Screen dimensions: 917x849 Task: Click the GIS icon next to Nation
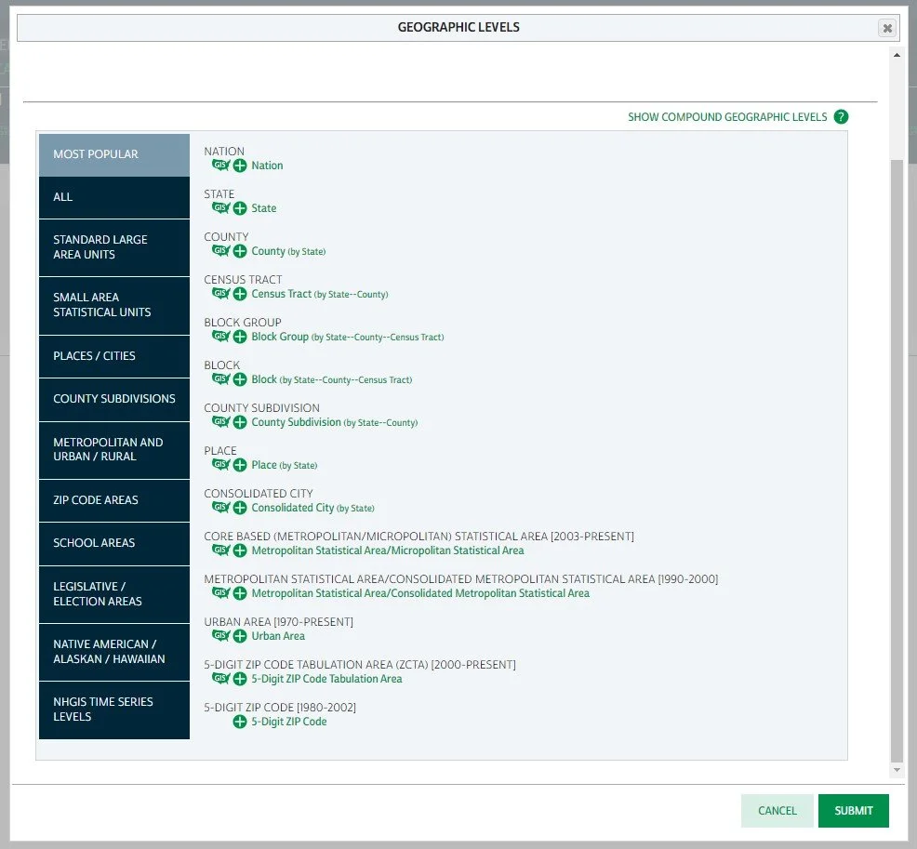pyautogui.click(x=220, y=165)
